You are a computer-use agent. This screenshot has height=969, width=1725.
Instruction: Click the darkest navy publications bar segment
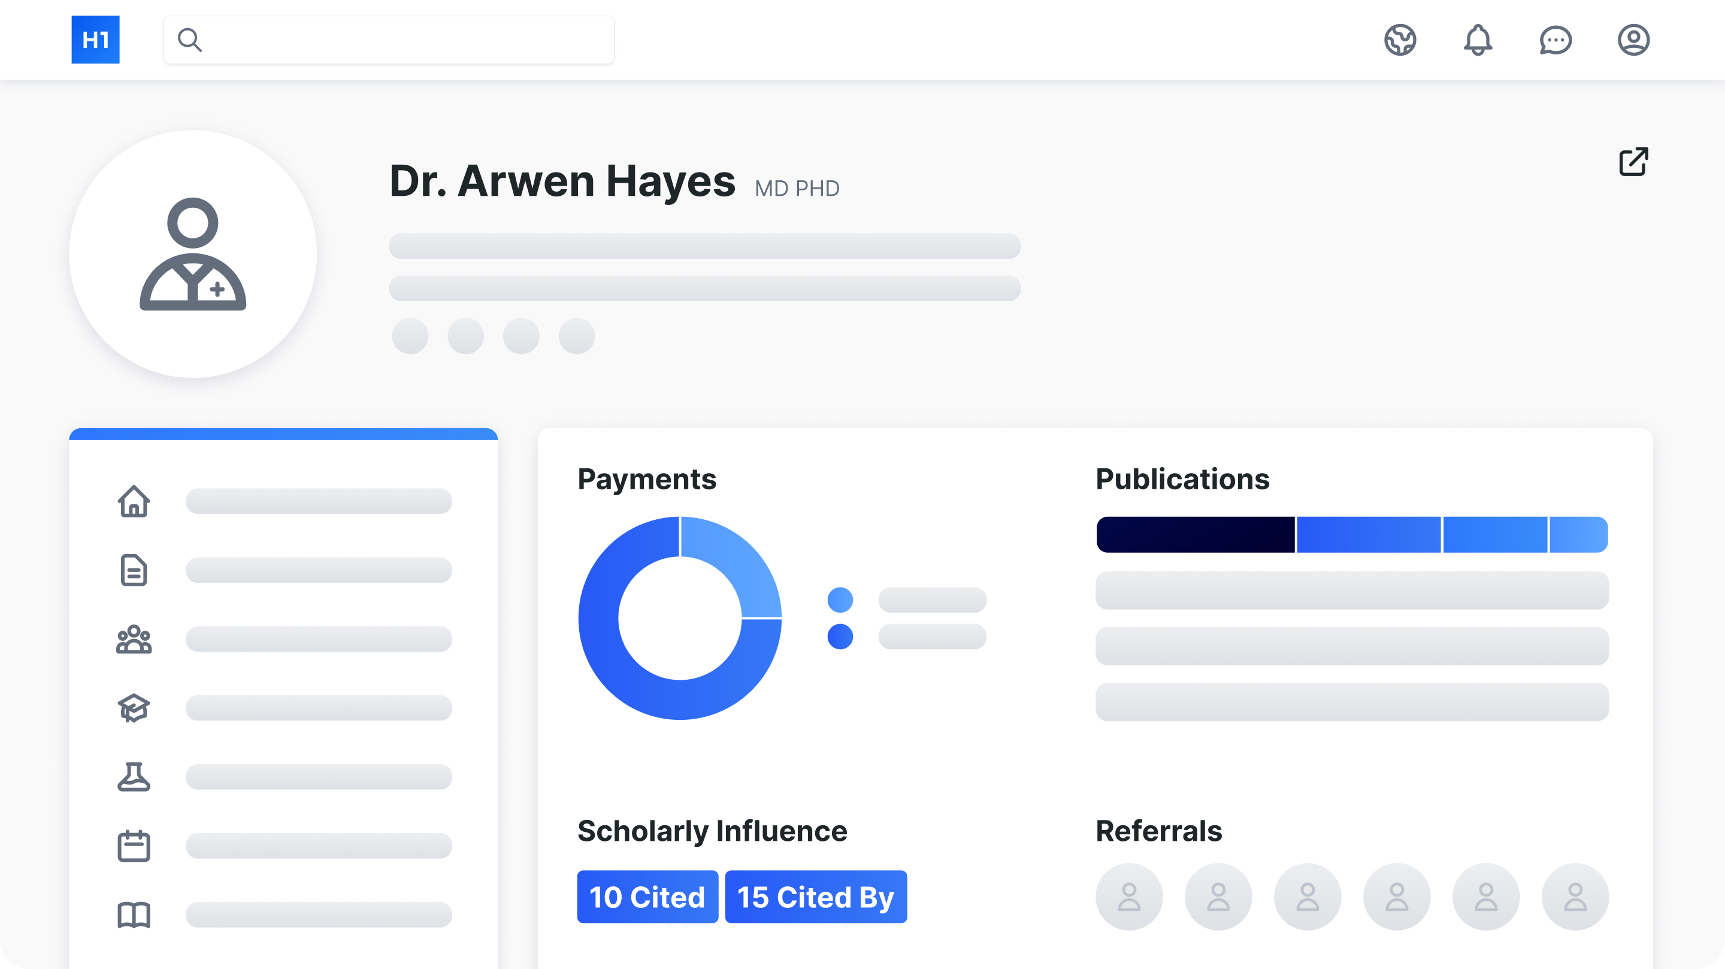[x=1196, y=534]
